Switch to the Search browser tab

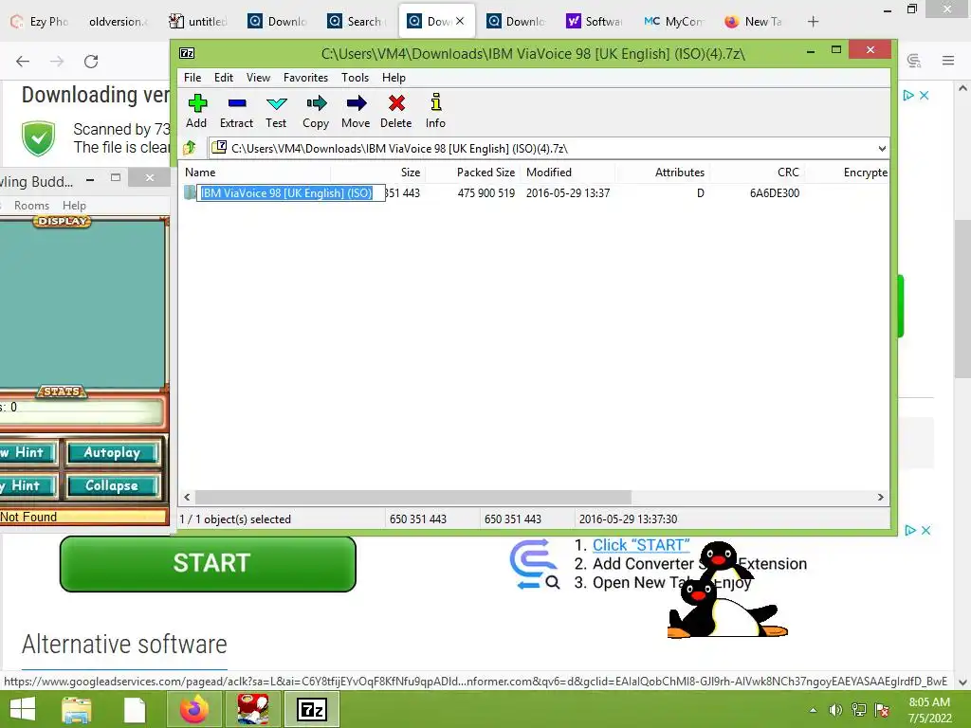click(357, 22)
